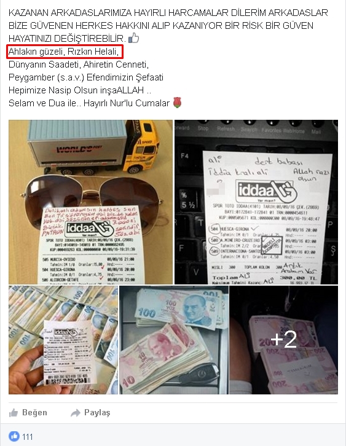Click the Peygamber (s.a.v.) Efendimizin Şefaati line
This screenshot has width=346, height=446.
coord(86,77)
